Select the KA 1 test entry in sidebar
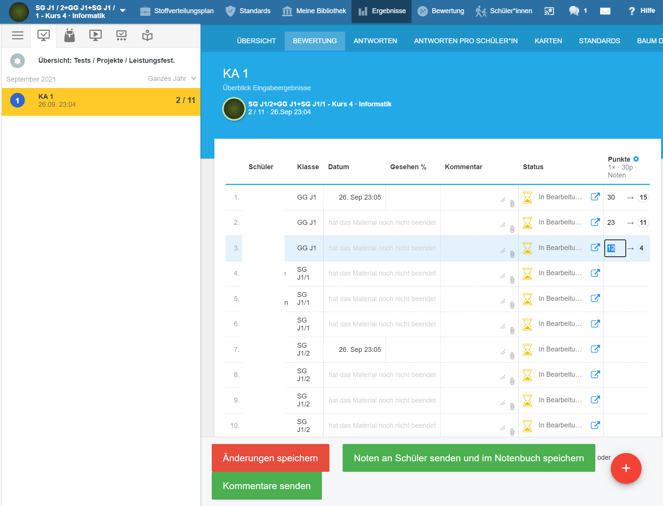Image resolution: width=663 pixels, height=506 pixels. 101,101
